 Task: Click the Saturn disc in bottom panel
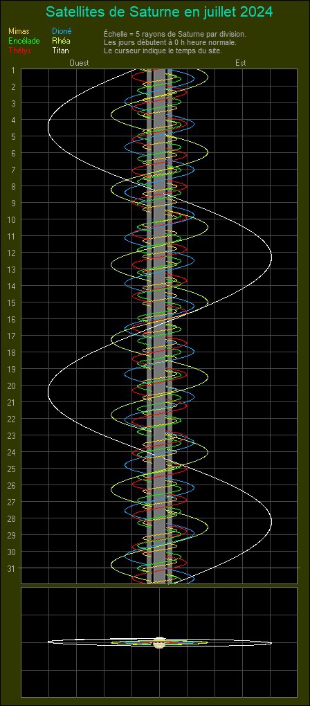(159, 642)
